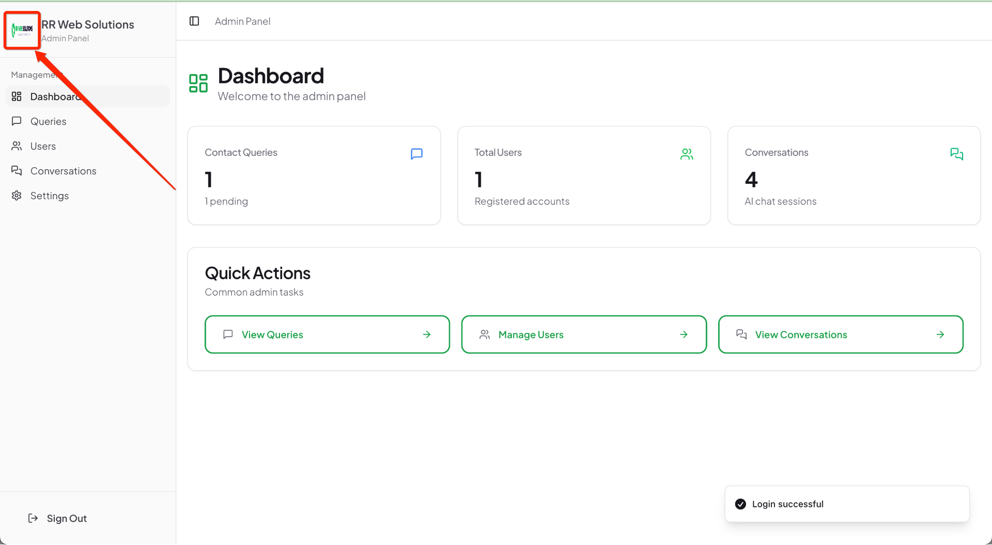Select Conversations in the sidebar
Image resolution: width=992 pixels, height=545 pixels.
pyautogui.click(x=63, y=171)
